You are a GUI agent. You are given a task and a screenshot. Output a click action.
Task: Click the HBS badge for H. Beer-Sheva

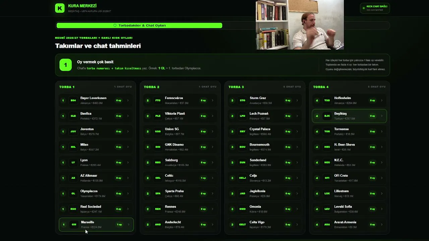click(x=327, y=147)
